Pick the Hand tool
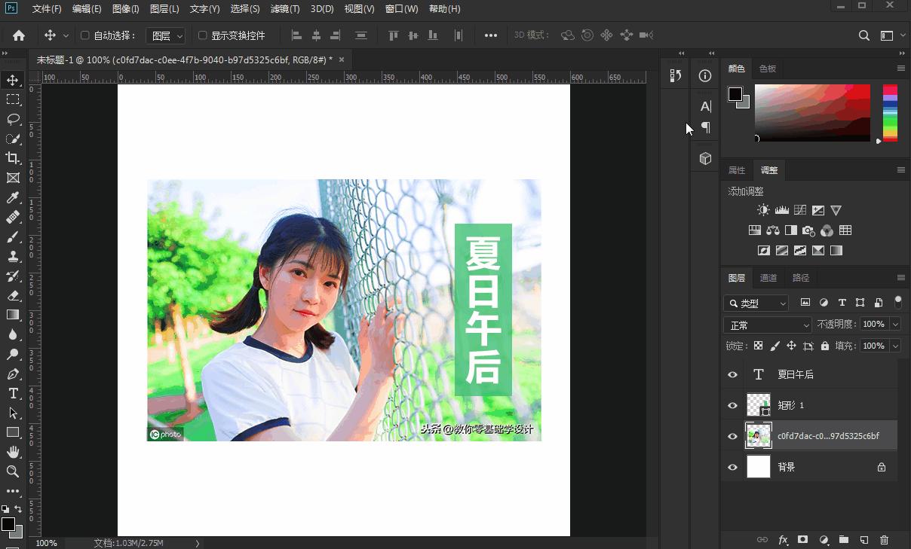911x549 pixels. tap(13, 452)
